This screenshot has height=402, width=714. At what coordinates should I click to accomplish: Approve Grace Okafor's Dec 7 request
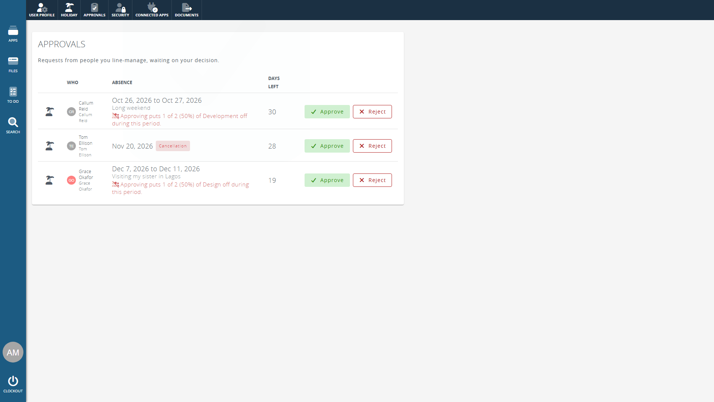[327, 180]
